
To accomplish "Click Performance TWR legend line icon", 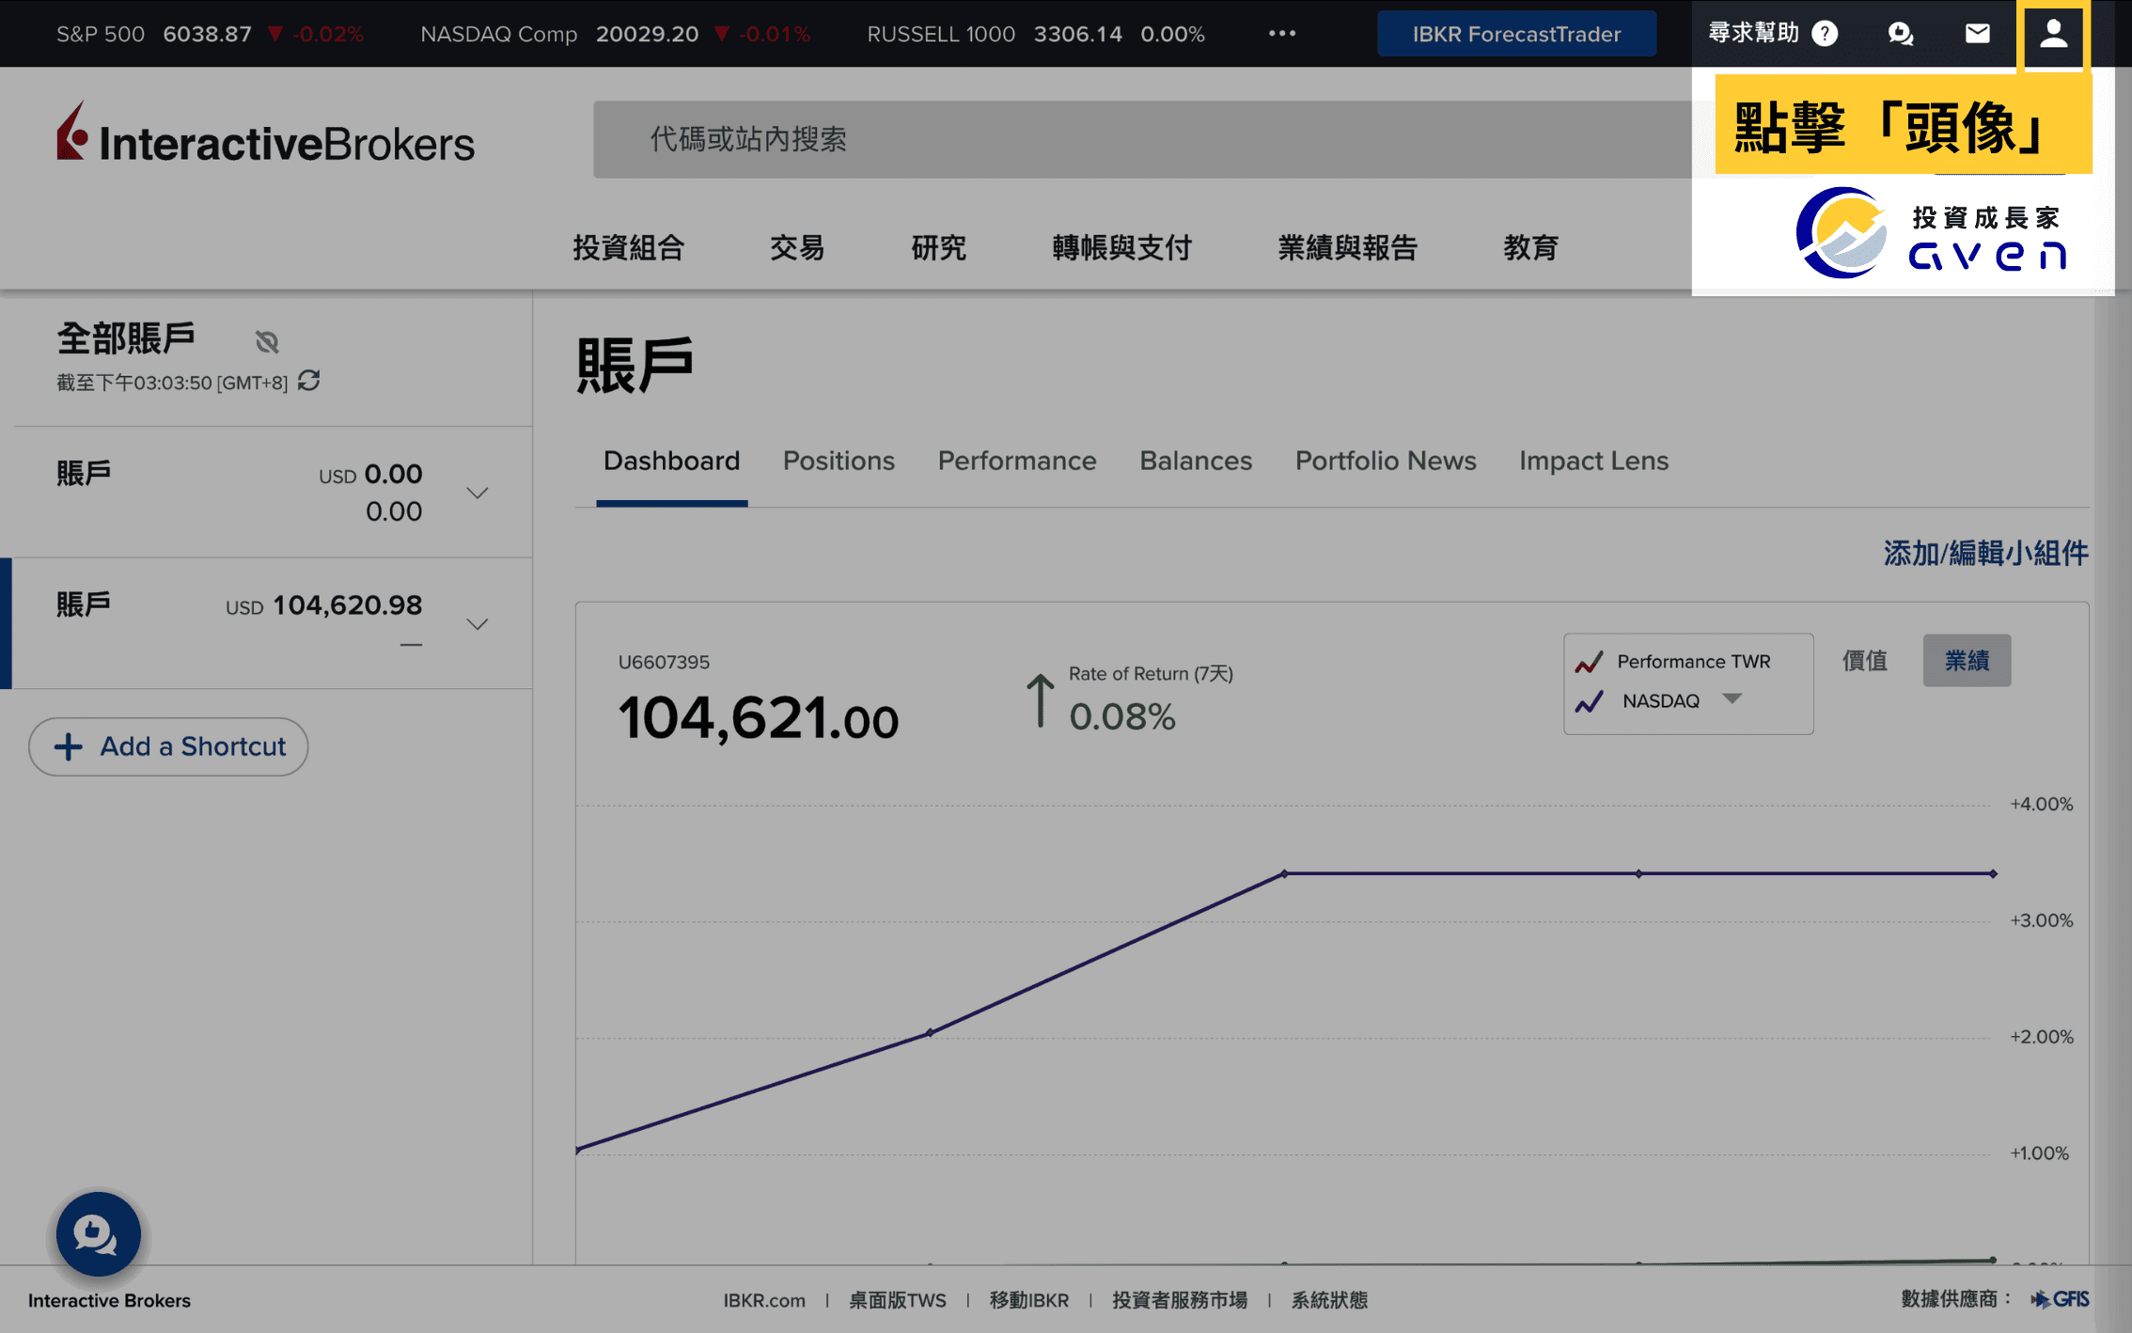I will click(1589, 662).
